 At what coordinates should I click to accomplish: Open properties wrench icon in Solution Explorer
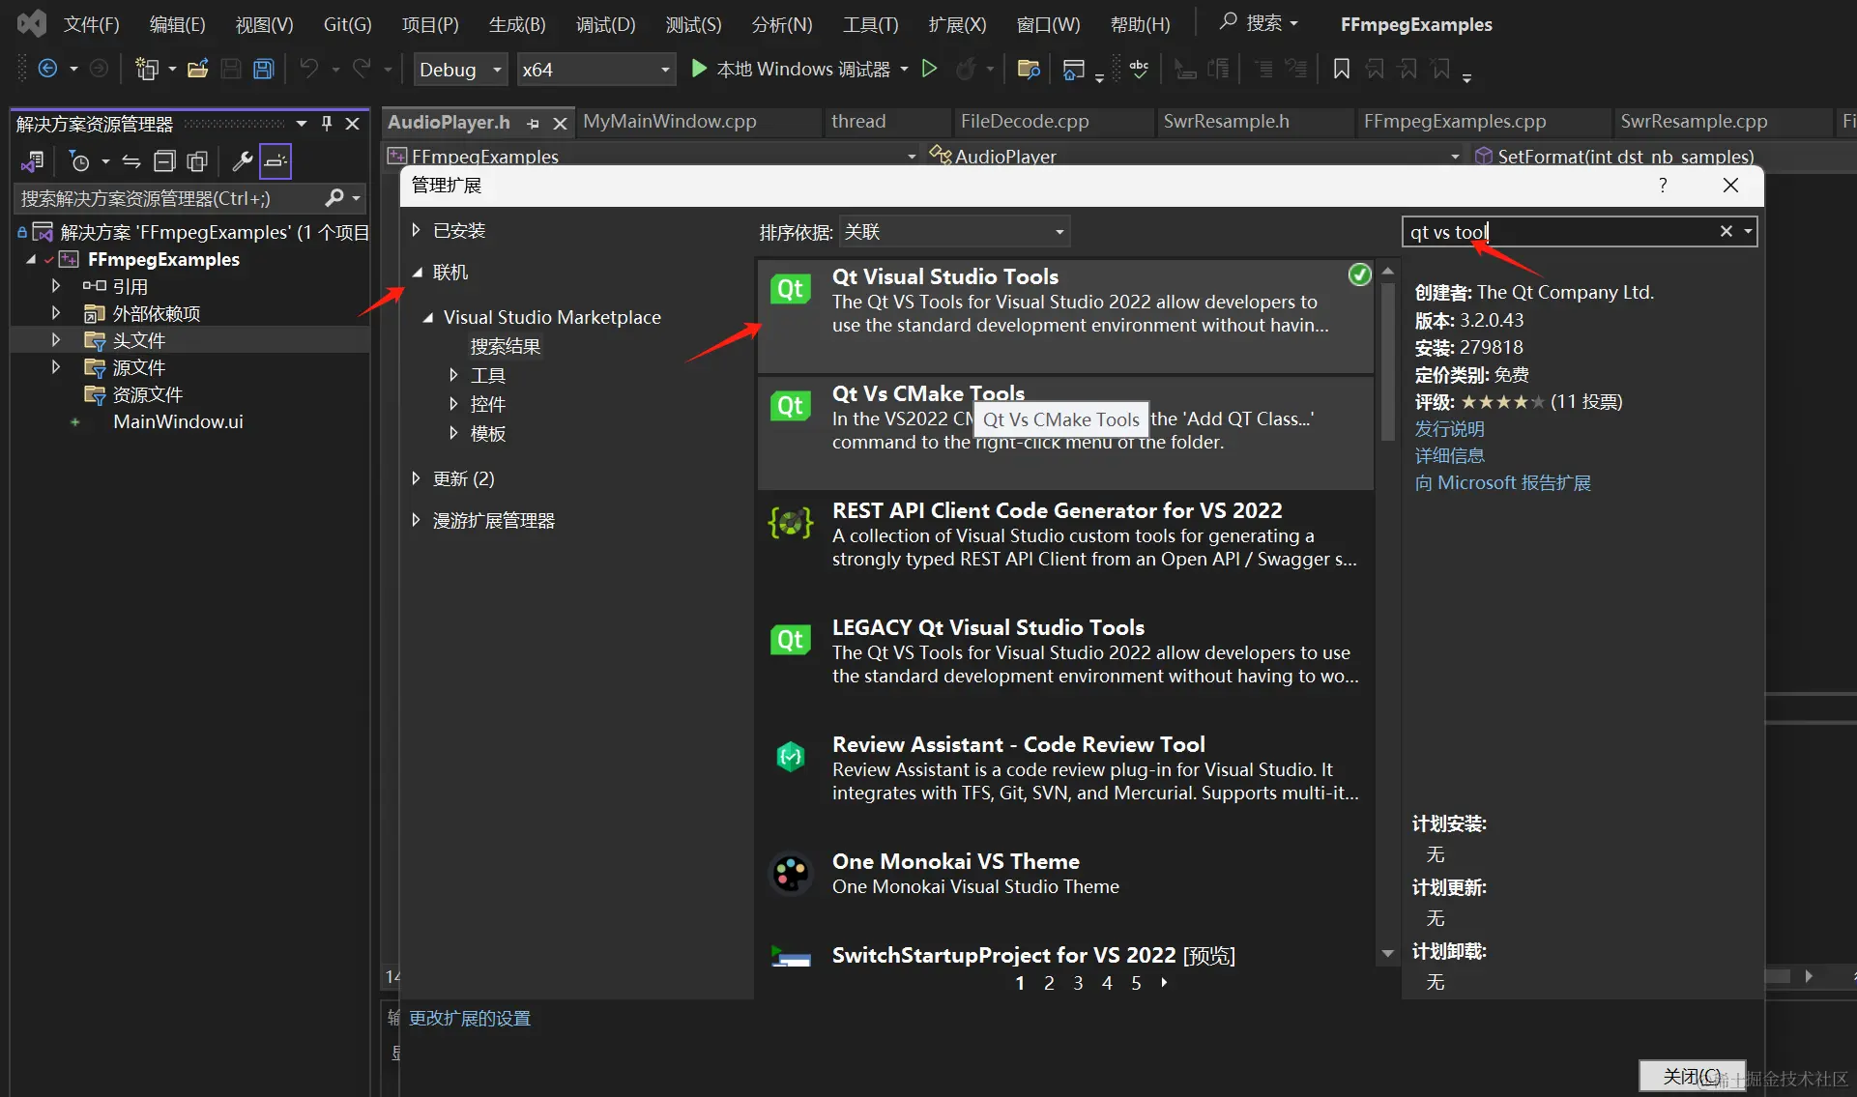pyautogui.click(x=243, y=161)
